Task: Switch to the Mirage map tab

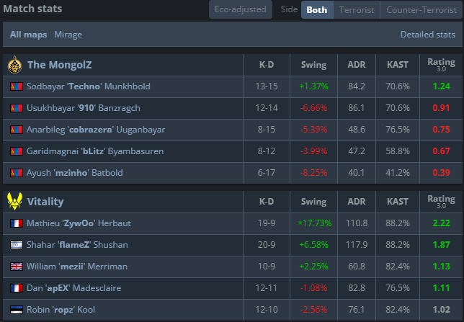Action: point(68,35)
